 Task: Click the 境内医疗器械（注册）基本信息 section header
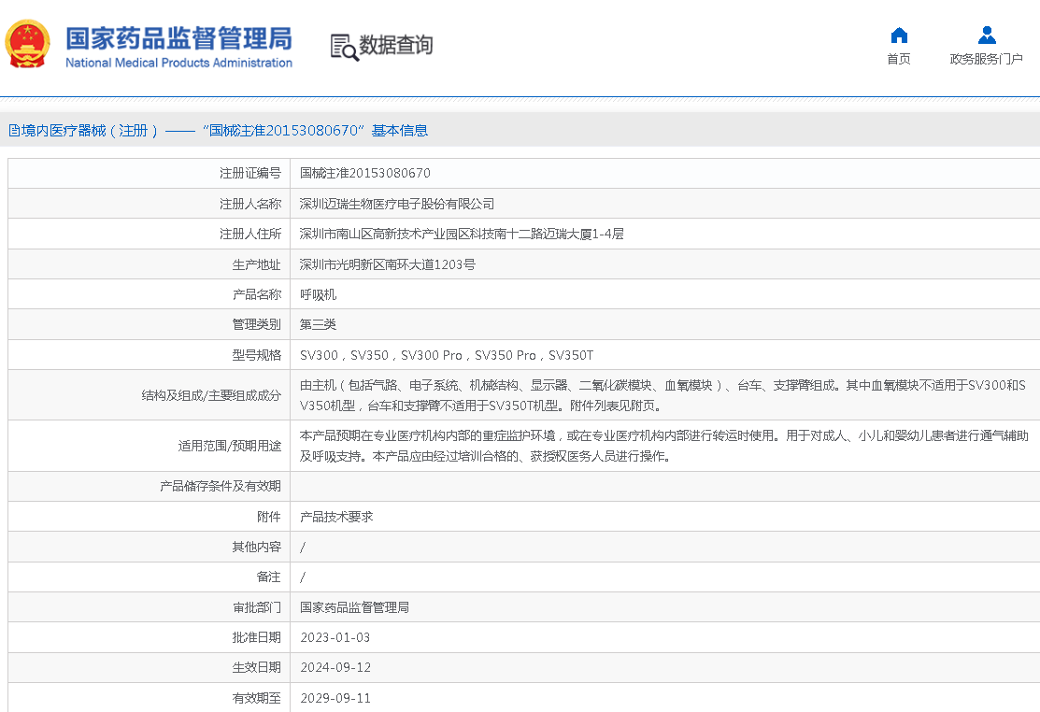pyautogui.click(x=219, y=131)
